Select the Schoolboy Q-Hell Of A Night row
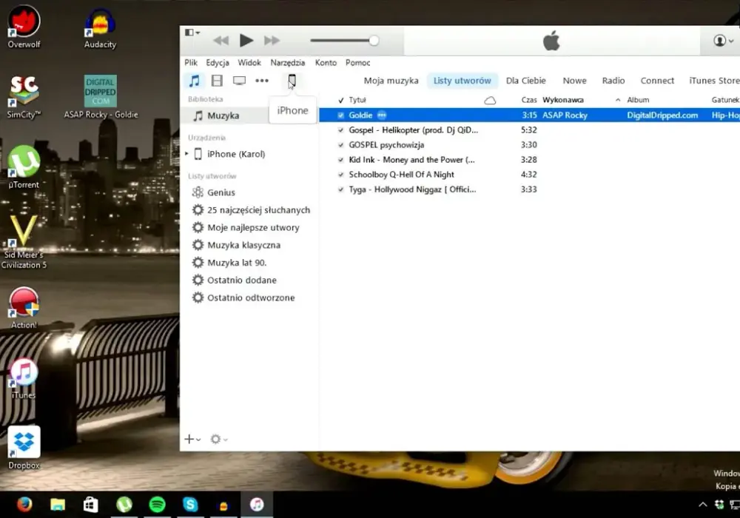This screenshot has width=740, height=518. coord(530,175)
